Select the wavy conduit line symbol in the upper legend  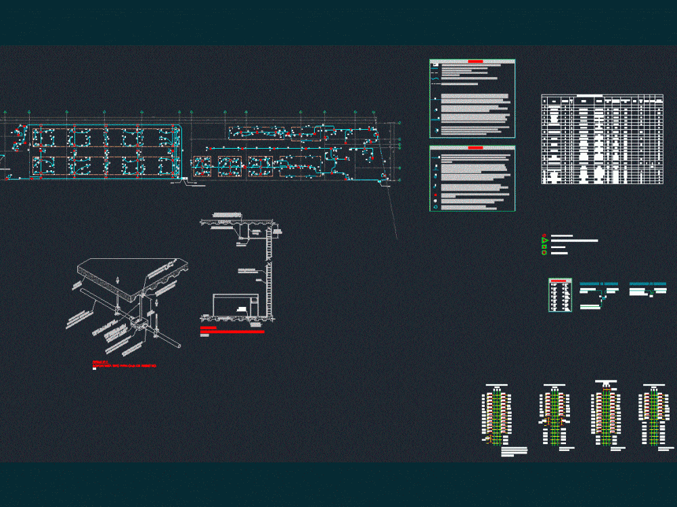[435, 78]
